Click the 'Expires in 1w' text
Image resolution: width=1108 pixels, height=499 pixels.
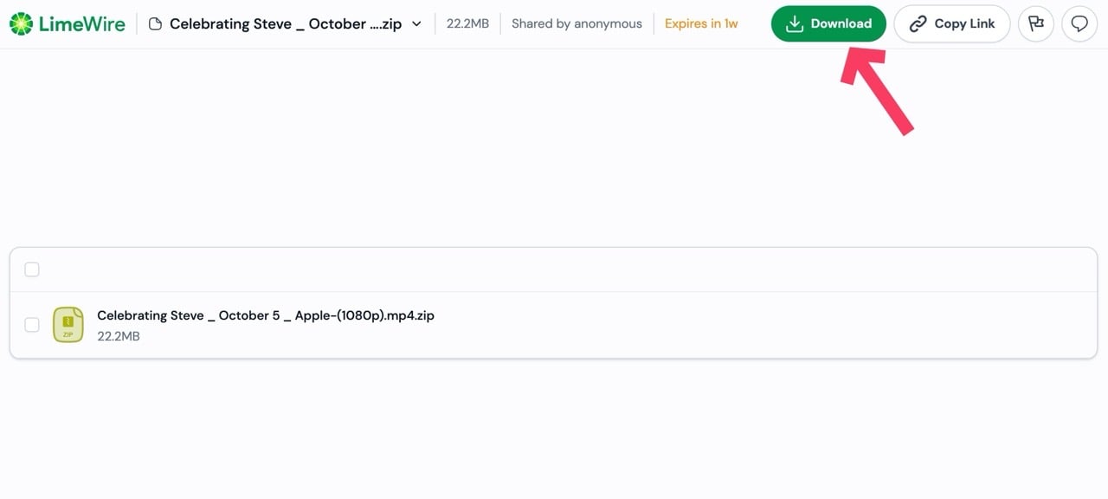701,24
